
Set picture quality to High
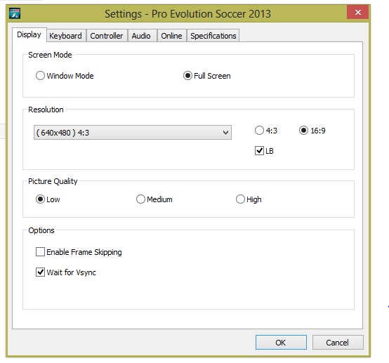[240, 199]
